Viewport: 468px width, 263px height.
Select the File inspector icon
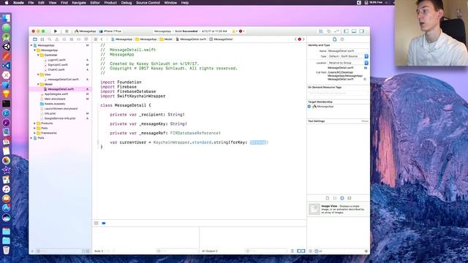(x=335, y=39)
